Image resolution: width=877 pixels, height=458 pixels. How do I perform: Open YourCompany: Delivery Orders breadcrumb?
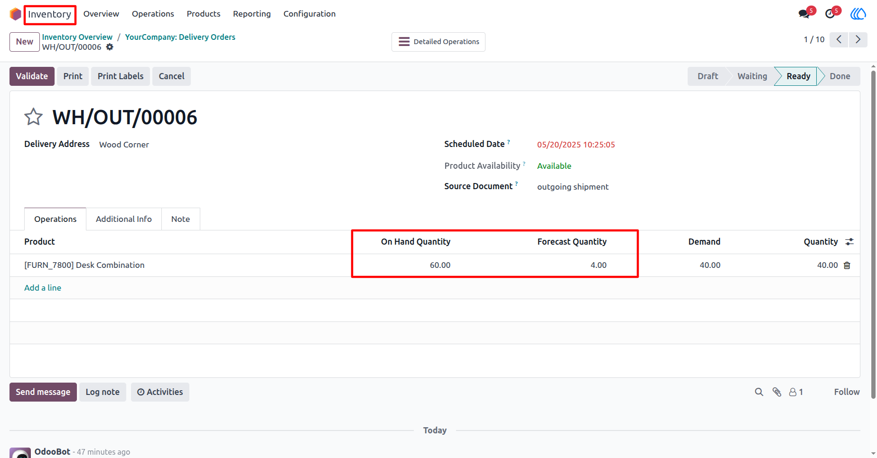coord(180,37)
